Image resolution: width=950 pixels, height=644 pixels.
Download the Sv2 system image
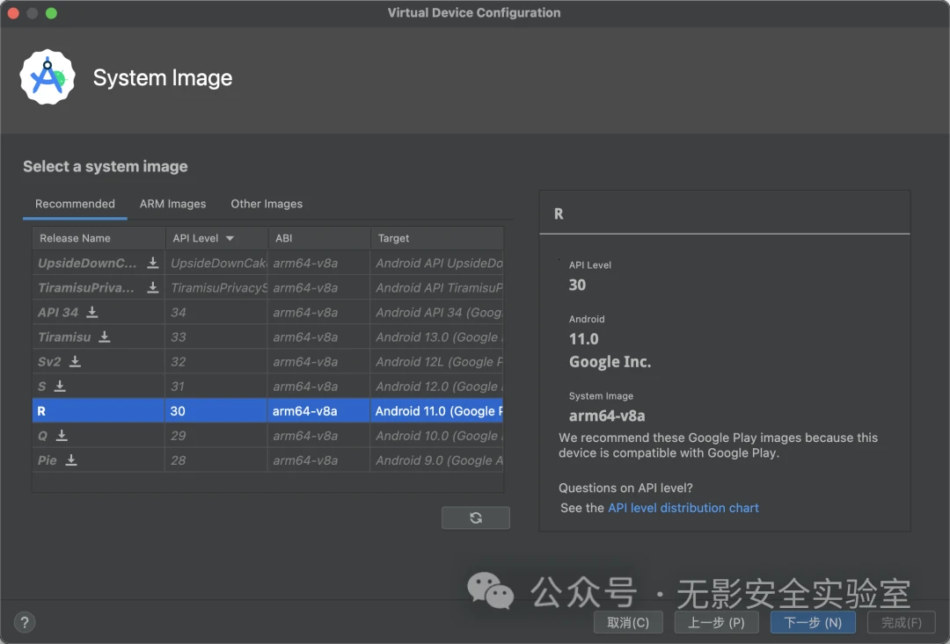76,361
